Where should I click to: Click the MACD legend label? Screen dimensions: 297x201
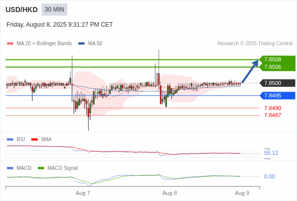click(x=24, y=168)
